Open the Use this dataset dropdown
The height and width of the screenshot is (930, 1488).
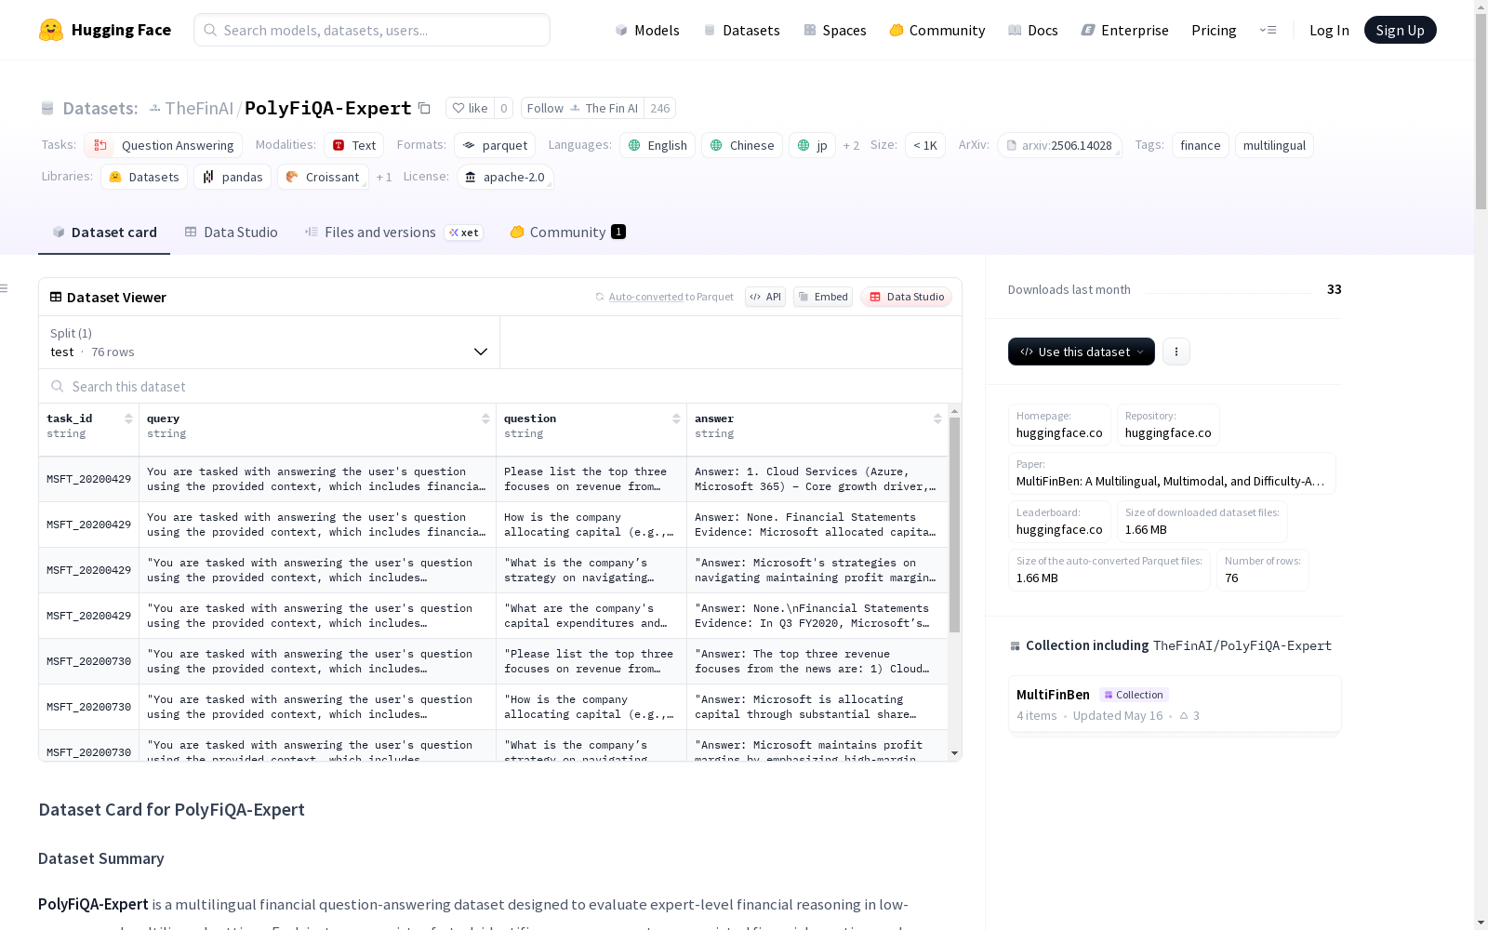(x=1082, y=352)
